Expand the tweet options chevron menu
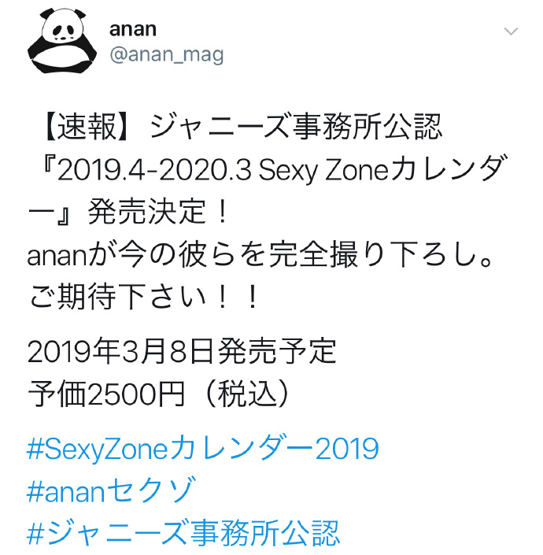The image size is (543, 555). pyautogui.click(x=511, y=31)
